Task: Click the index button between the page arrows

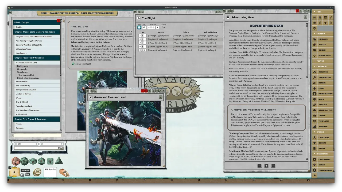Action: [x=266, y=166]
